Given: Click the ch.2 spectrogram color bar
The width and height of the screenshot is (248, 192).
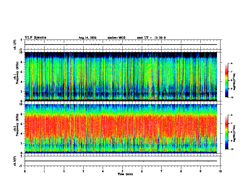Looking at the screenshot, I should (226, 132).
